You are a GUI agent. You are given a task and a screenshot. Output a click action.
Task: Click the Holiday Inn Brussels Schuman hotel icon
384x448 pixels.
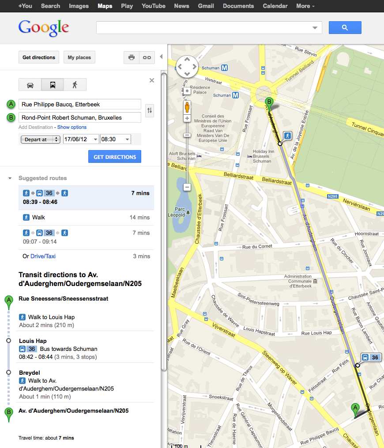point(250,156)
